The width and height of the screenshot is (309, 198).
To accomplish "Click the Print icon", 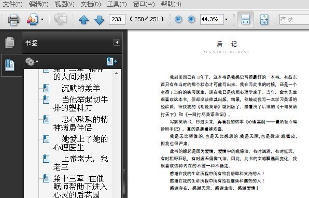I will coord(13,20).
